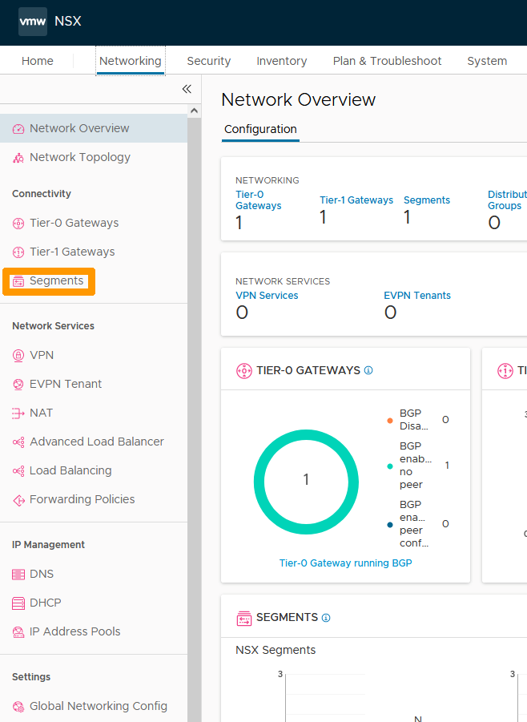
Task: Click the Tier-0 Gateways sidebar icon
Action: pos(18,224)
